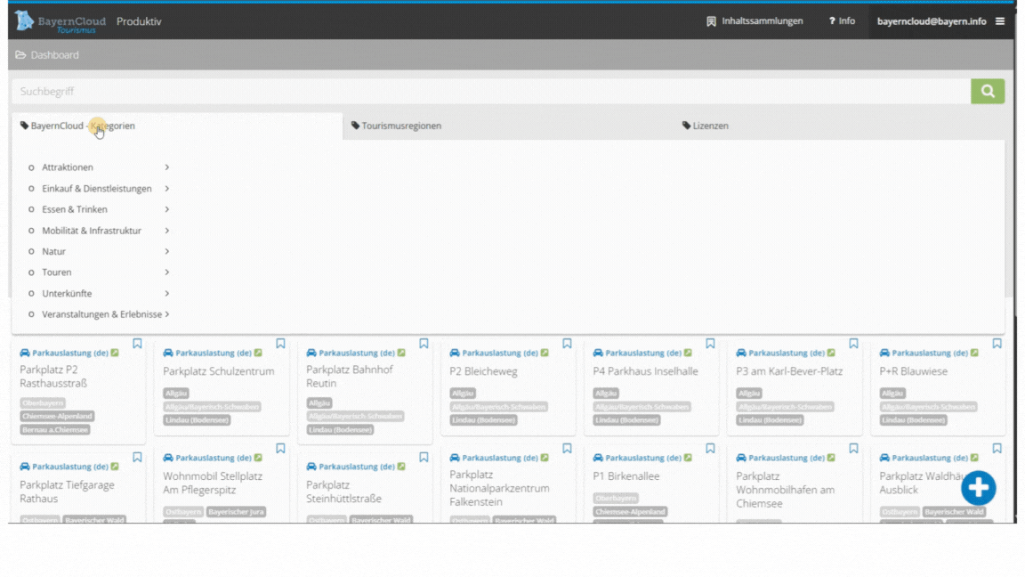Expand the Natur chevron
The height and width of the screenshot is (577, 1025).
point(167,251)
